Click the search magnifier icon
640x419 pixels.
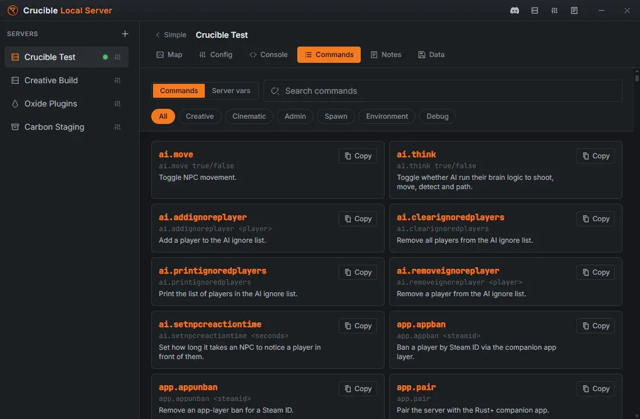pyautogui.click(x=275, y=91)
